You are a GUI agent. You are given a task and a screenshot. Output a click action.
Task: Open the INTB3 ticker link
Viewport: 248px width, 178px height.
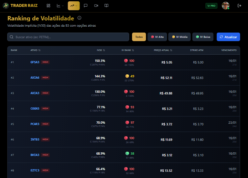[35, 140]
